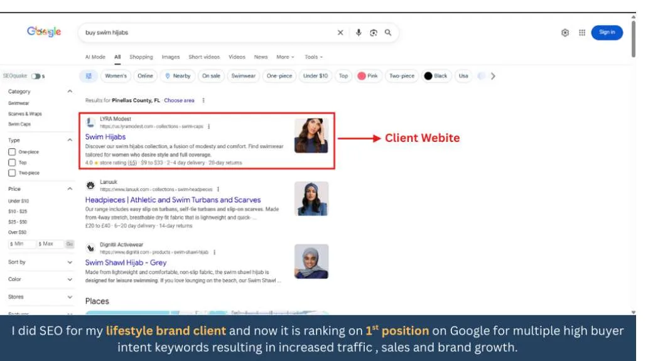
Task: Select the Under $10 filter chip
Action: 315,76
